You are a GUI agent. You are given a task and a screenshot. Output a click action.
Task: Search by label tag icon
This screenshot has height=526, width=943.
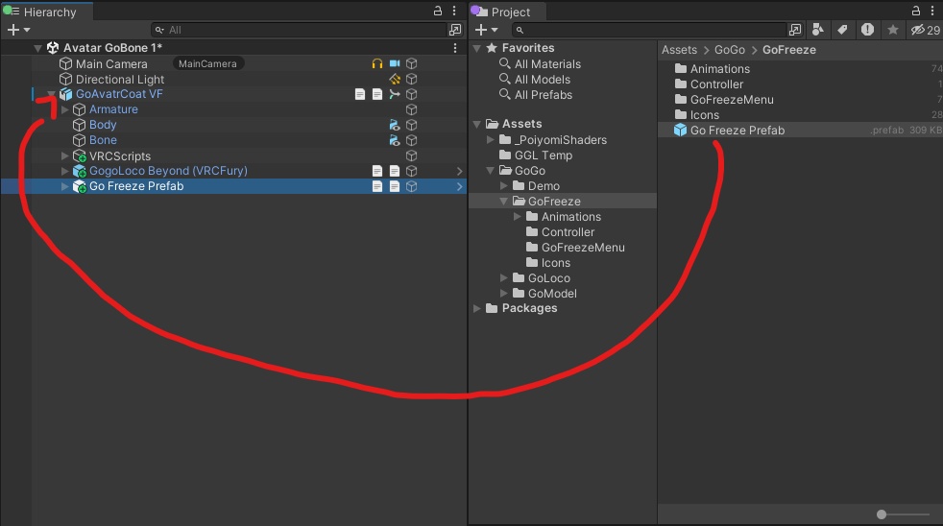(842, 30)
